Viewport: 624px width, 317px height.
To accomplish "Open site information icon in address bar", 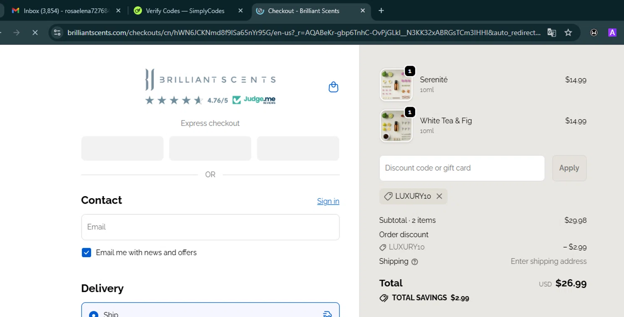I will 57,32.
